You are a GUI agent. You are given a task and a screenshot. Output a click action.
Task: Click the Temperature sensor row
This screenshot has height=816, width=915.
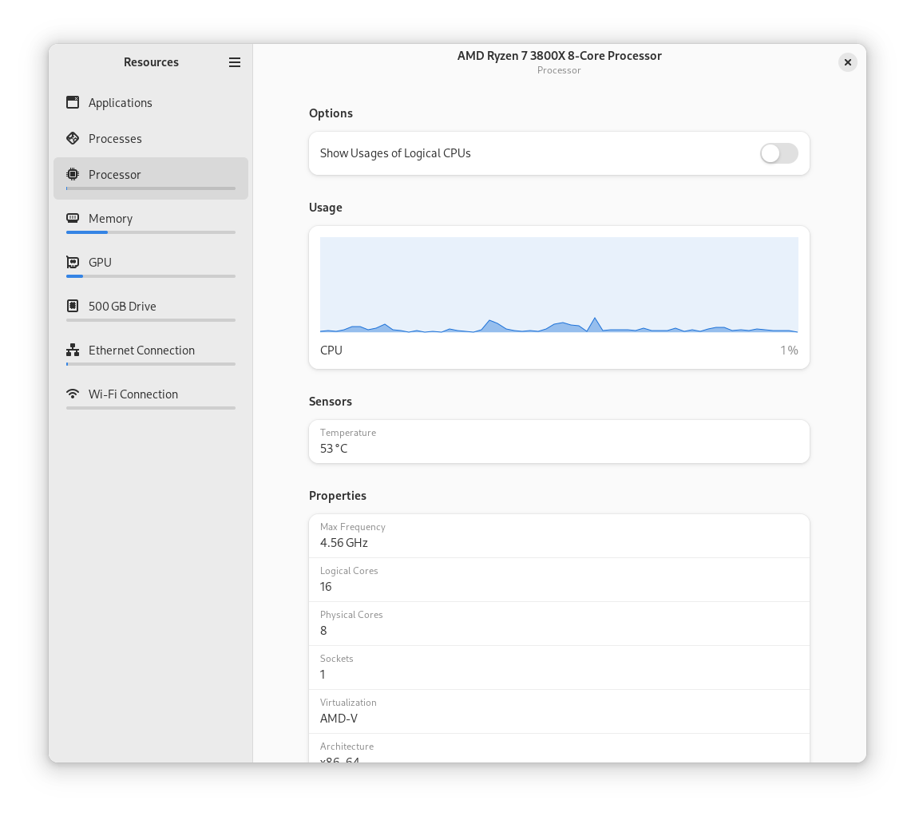click(x=559, y=441)
